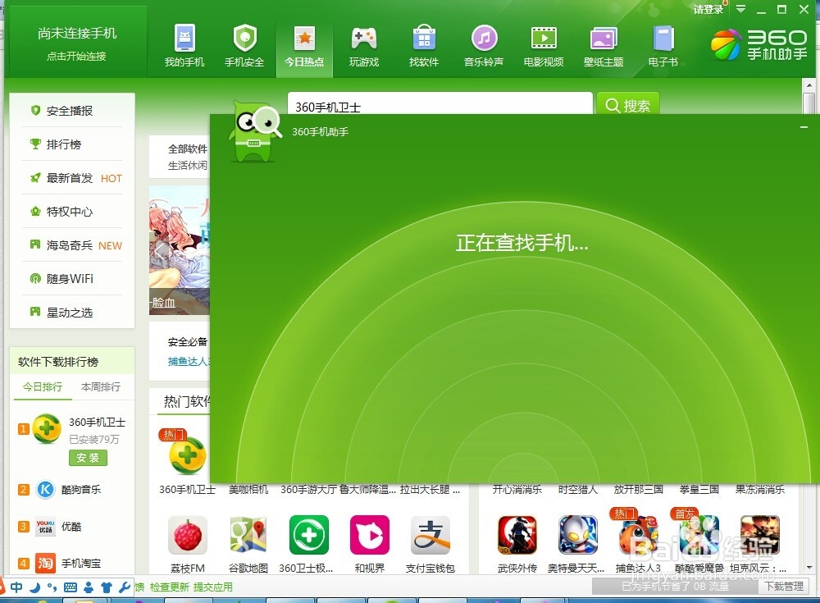The height and width of the screenshot is (603, 820).
Task: Open 优酷 in the download ranking
Action: pyautogui.click(x=72, y=526)
